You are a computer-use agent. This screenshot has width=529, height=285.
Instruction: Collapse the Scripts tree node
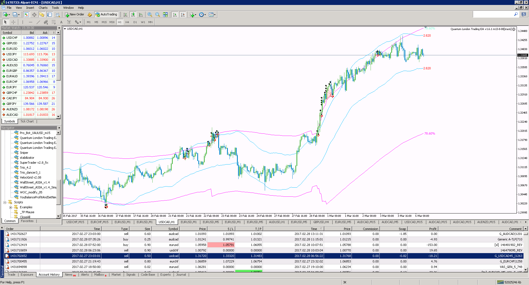coord(5,202)
